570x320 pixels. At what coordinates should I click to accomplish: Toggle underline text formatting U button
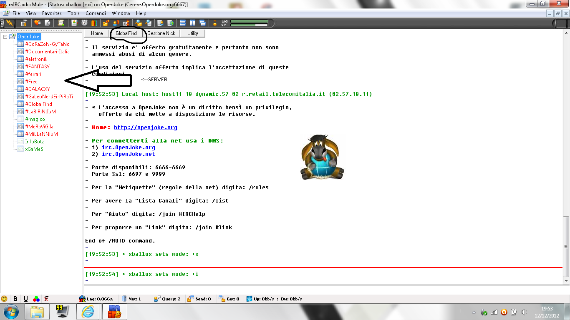tap(26, 299)
